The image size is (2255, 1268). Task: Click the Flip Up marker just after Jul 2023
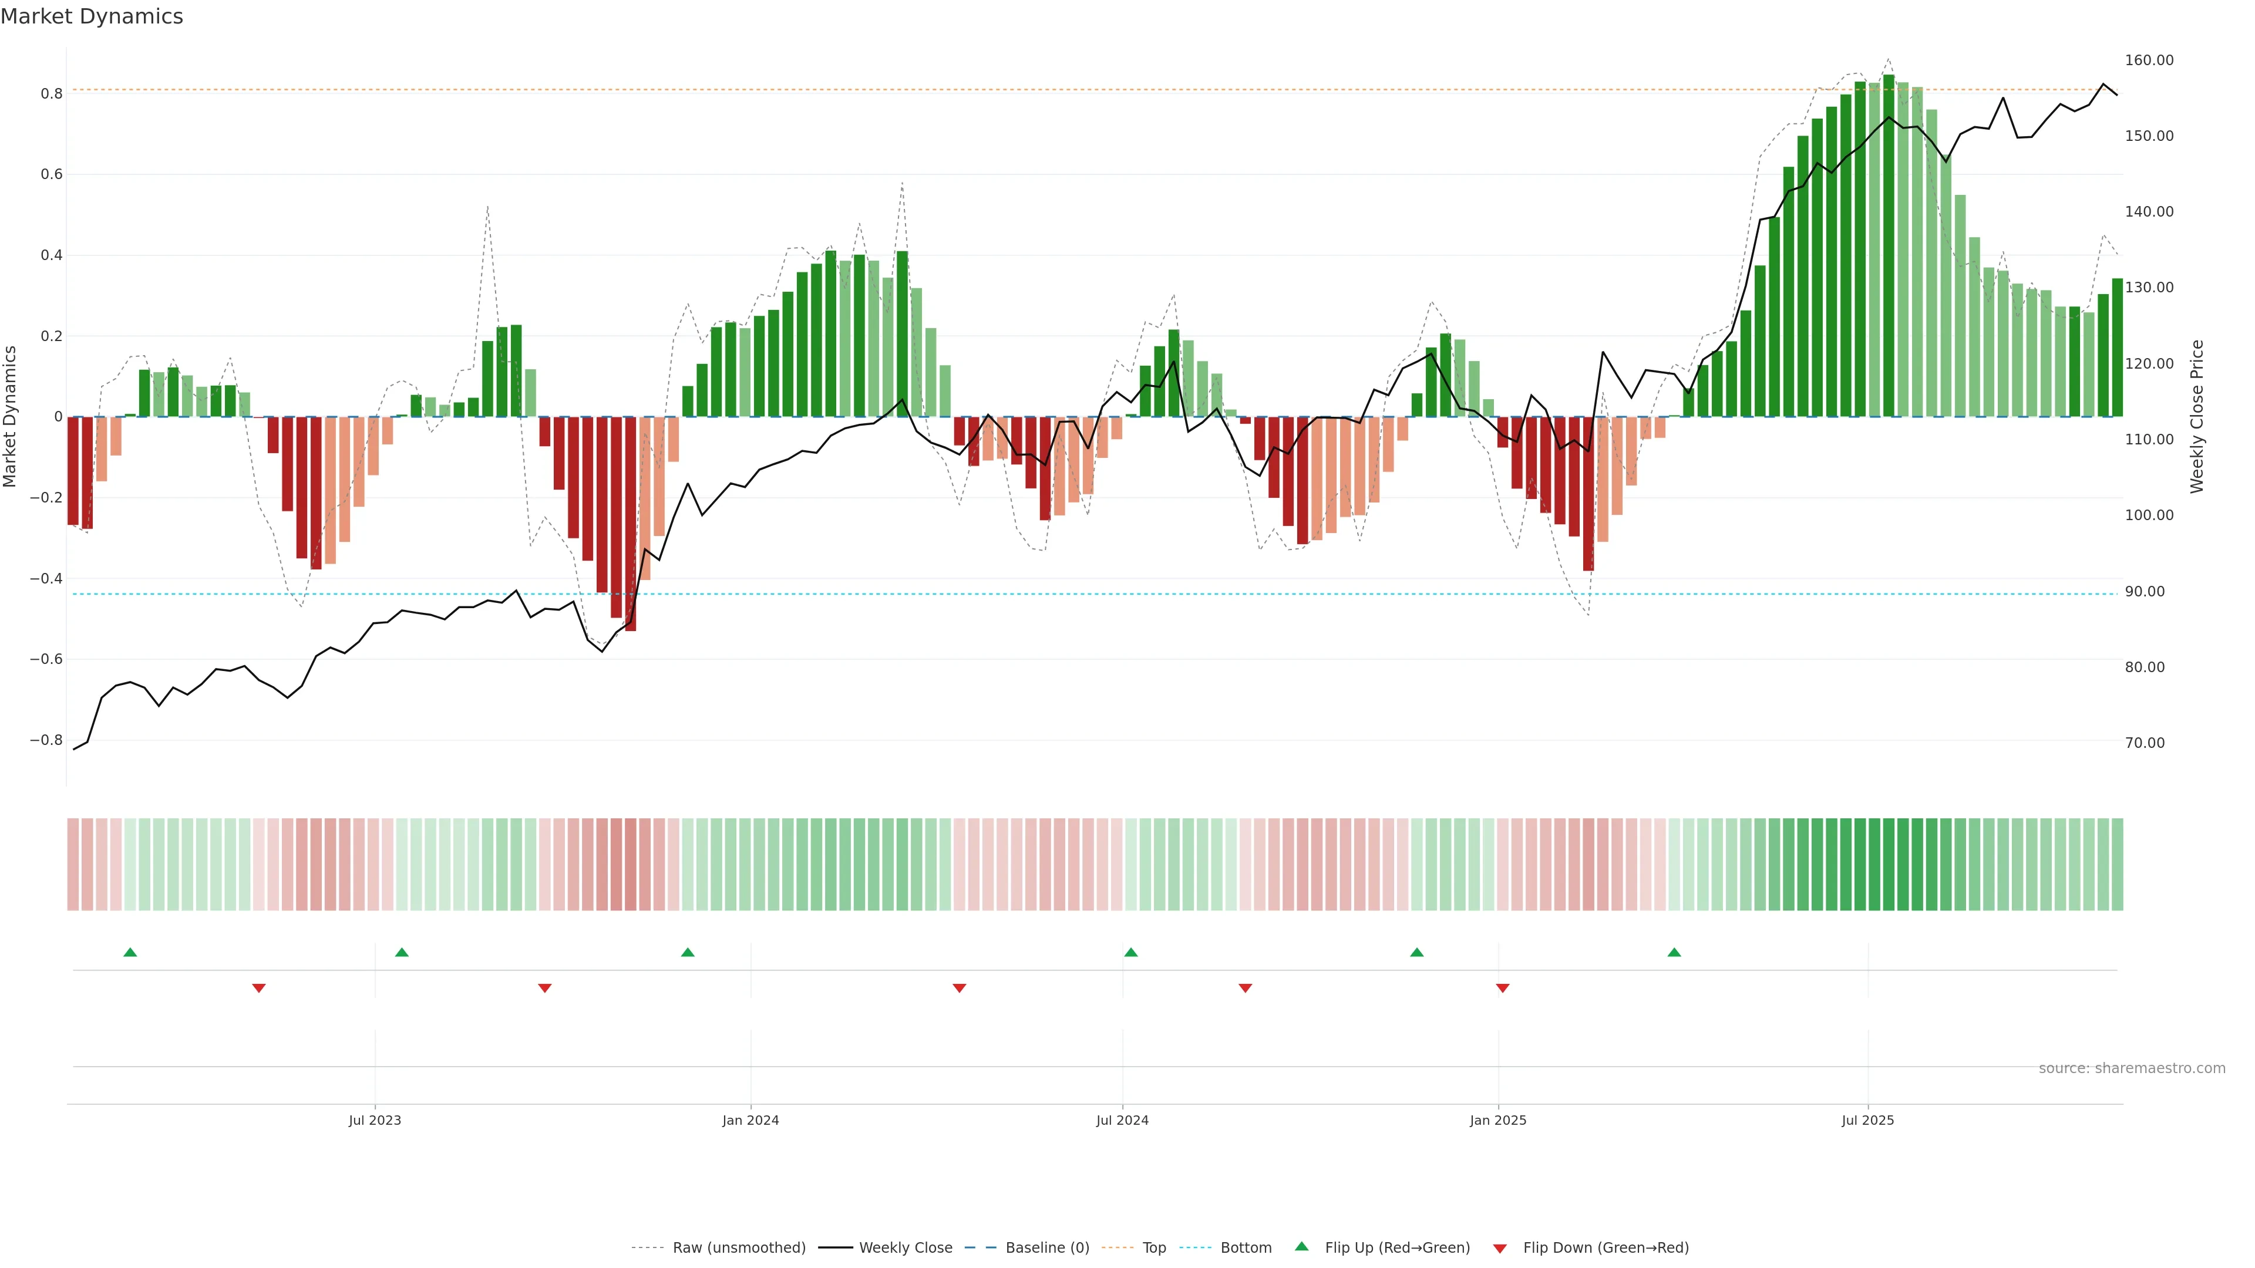point(402,952)
